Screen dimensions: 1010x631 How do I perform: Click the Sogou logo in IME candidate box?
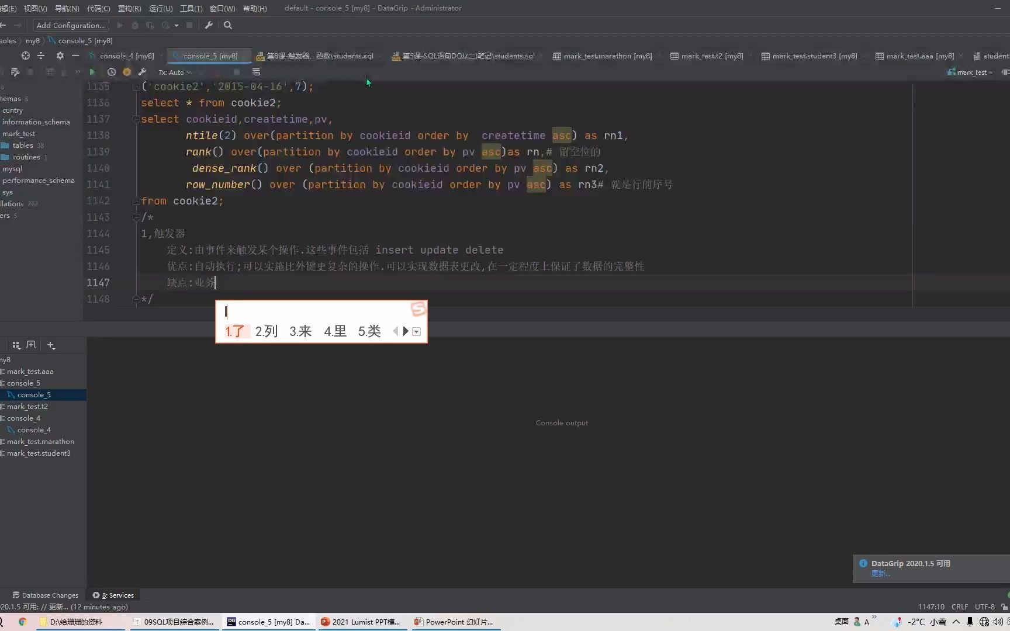[418, 308]
